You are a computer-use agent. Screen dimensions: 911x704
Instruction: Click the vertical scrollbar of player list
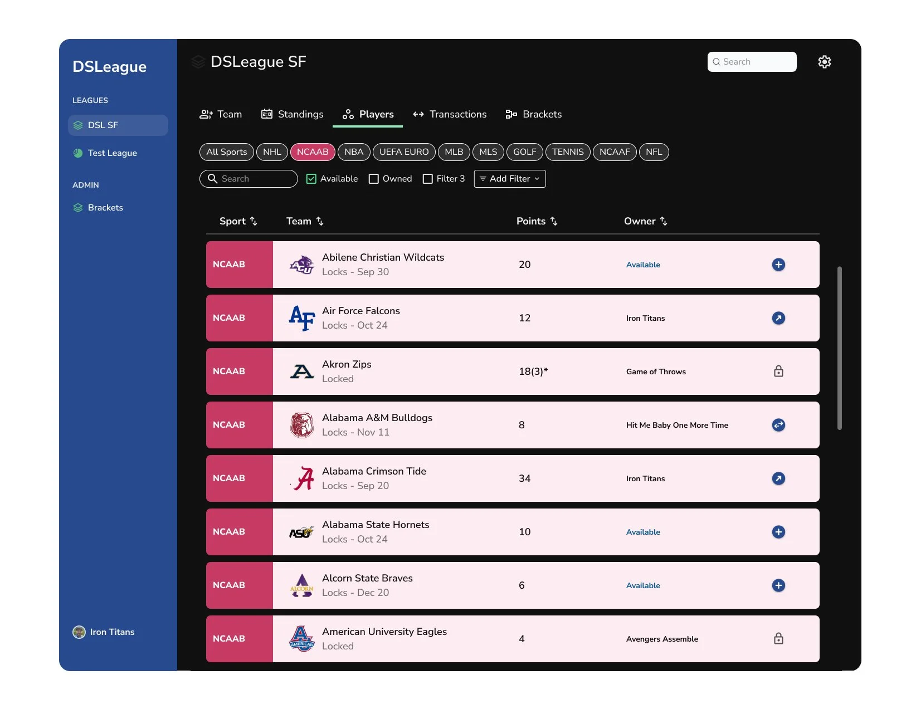839,348
